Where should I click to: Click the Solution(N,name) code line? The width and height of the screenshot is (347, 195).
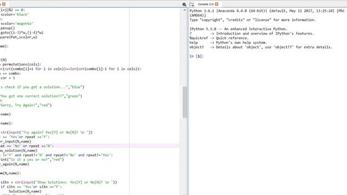click(x=25, y=191)
